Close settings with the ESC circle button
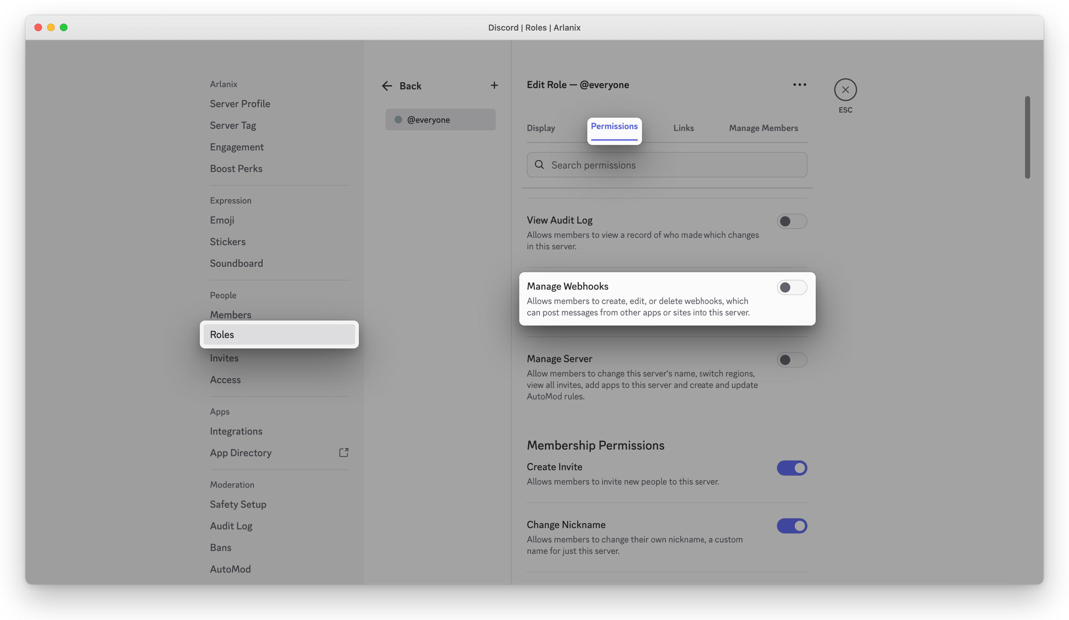1069x620 pixels. (845, 90)
